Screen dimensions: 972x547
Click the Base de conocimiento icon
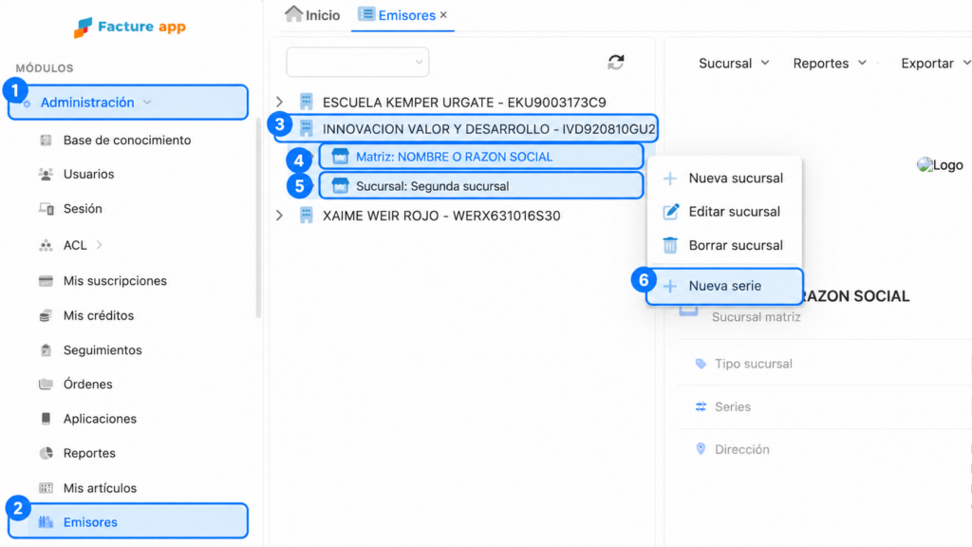click(x=46, y=141)
